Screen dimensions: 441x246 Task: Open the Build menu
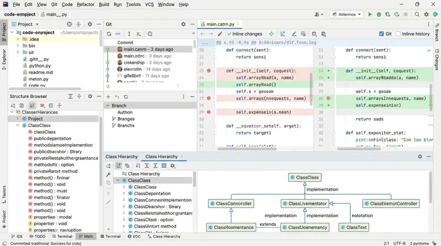(104, 4)
